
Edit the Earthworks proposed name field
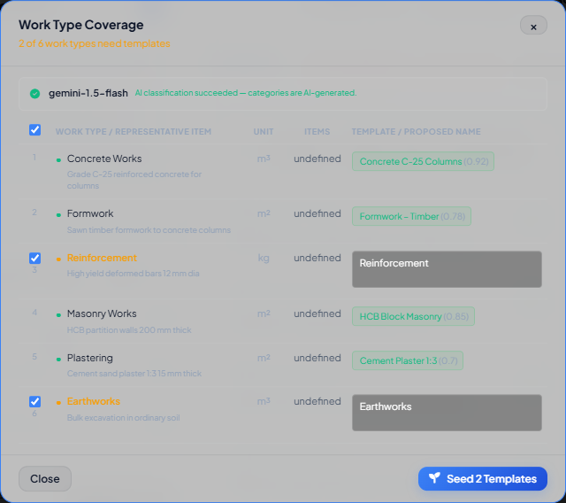tap(447, 413)
